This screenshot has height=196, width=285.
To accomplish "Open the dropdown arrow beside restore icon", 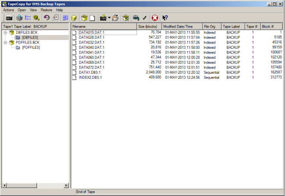I will [109, 18].
